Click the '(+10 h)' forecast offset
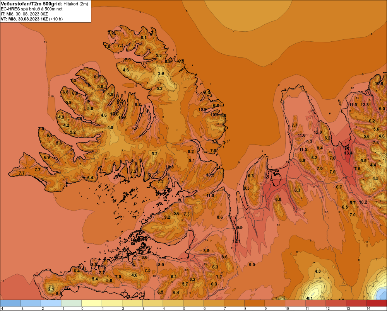The width and height of the screenshot is (387, 311). point(56,19)
